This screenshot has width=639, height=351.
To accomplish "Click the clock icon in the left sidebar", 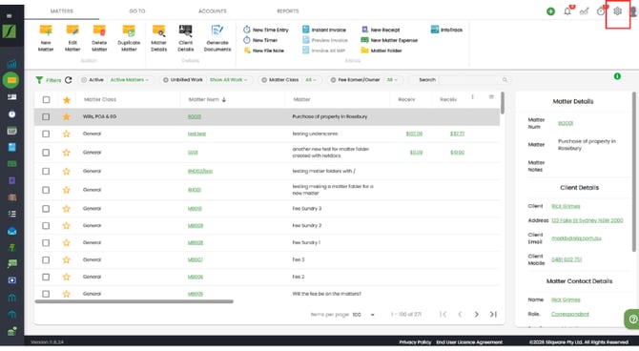I will coord(11,114).
